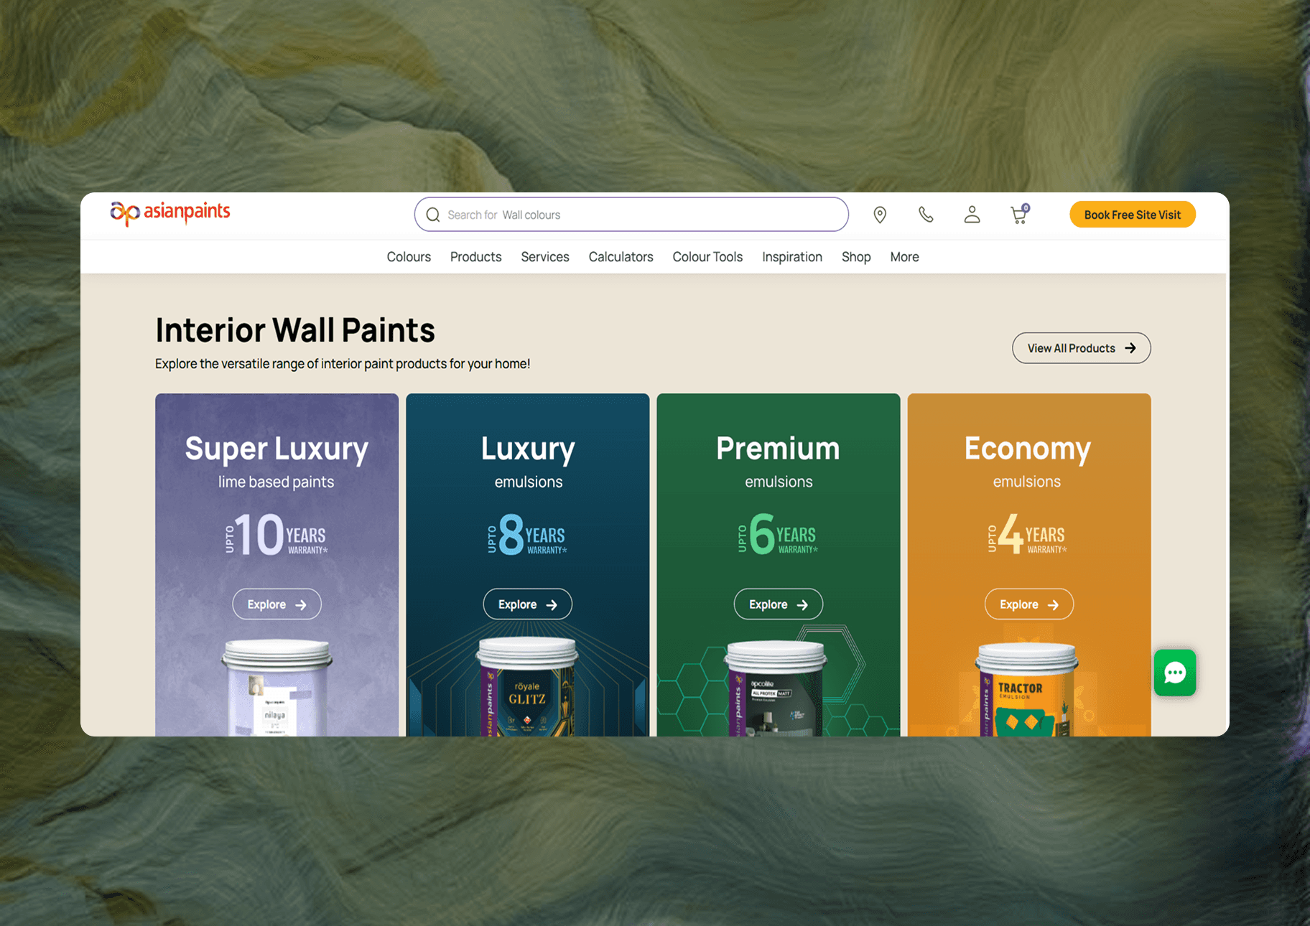
Task: Click the Economy card title
Action: click(1028, 449)
